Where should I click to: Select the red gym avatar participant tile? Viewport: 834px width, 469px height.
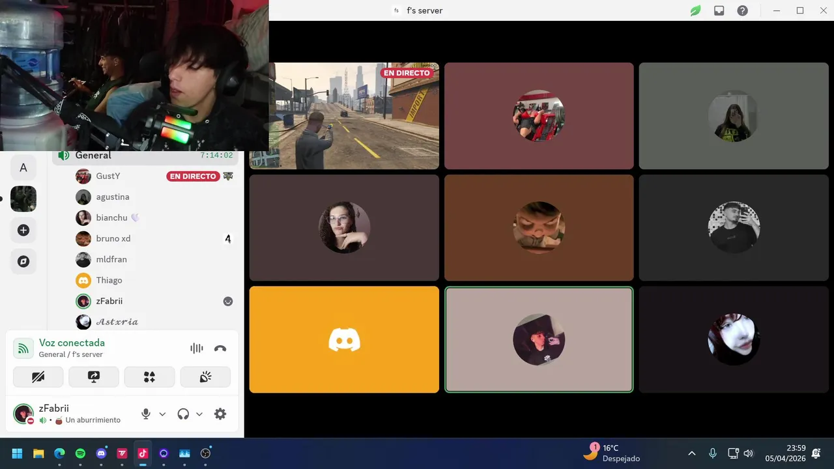[539, 116]
